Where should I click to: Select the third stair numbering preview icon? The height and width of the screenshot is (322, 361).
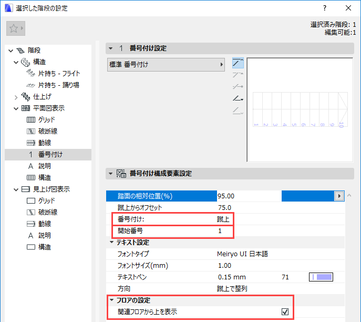click(238, 87)
